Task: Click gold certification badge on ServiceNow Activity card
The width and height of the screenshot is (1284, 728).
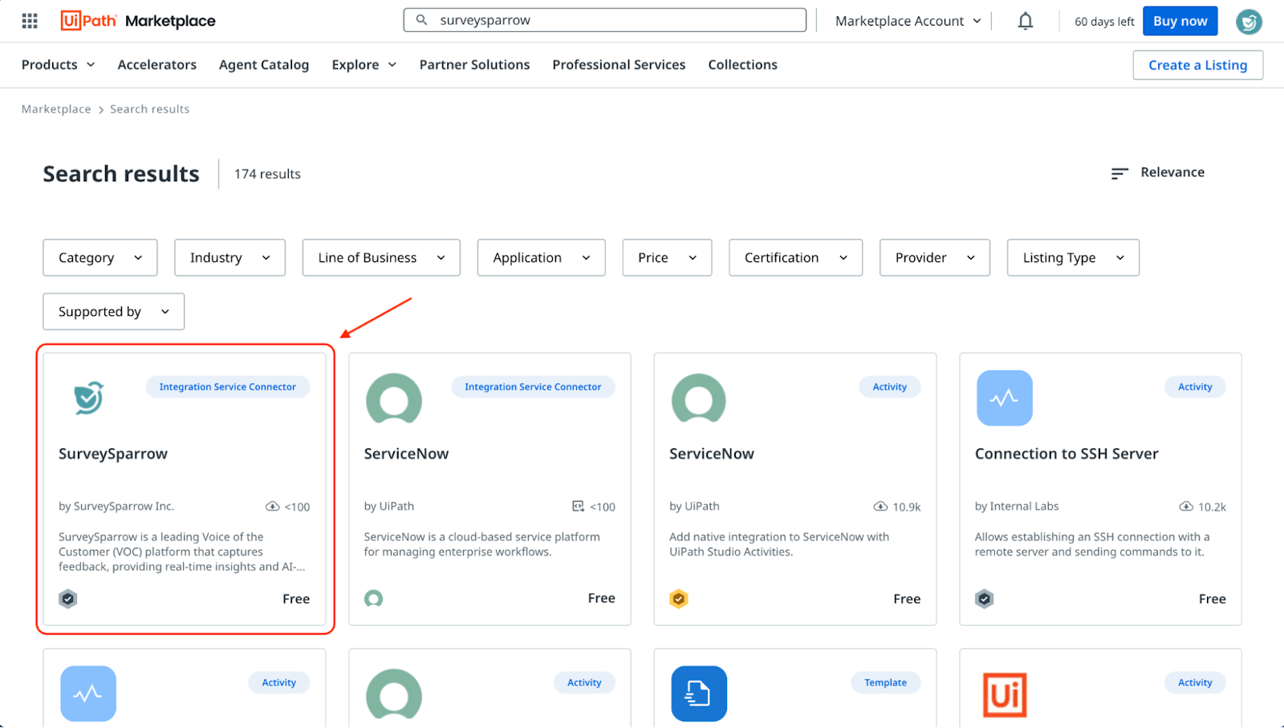Action: (x=679, y=599)
